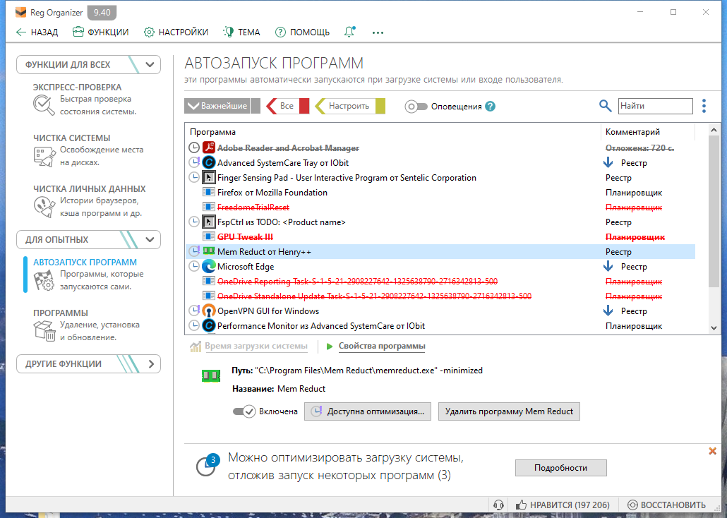Click the clock icon next to Microsoft Edge
This screenshot has height=518, width=727.
[x=194, y=267]
